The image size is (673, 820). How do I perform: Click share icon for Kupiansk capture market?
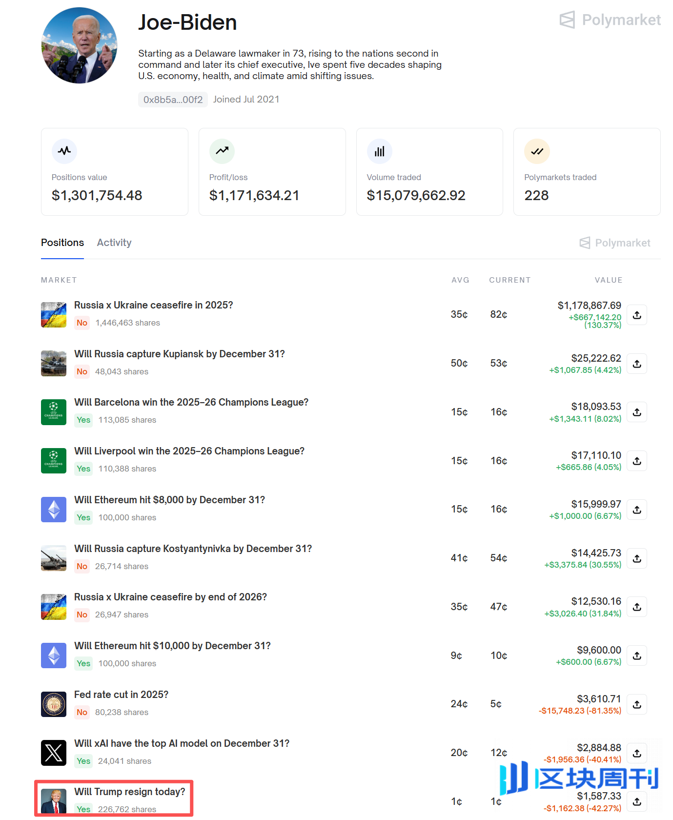pyautogui.click(x=637, y=364)
